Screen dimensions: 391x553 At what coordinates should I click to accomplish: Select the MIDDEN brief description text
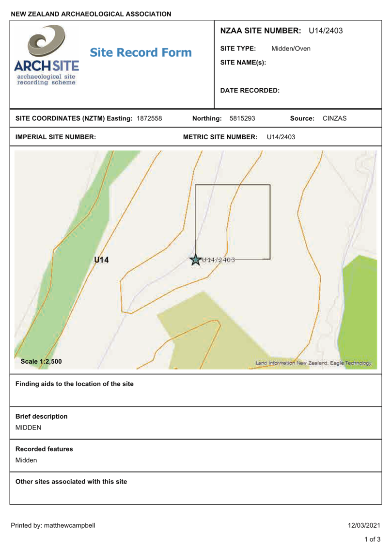[28, 427]
